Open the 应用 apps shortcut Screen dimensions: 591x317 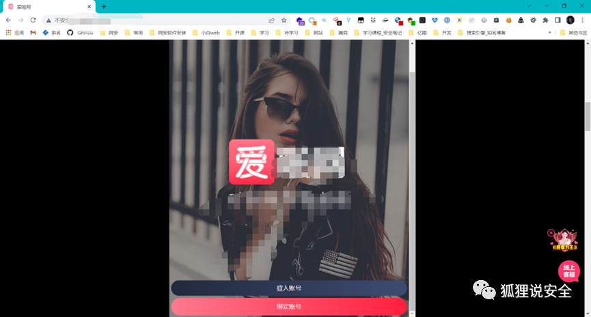(15, 33)
